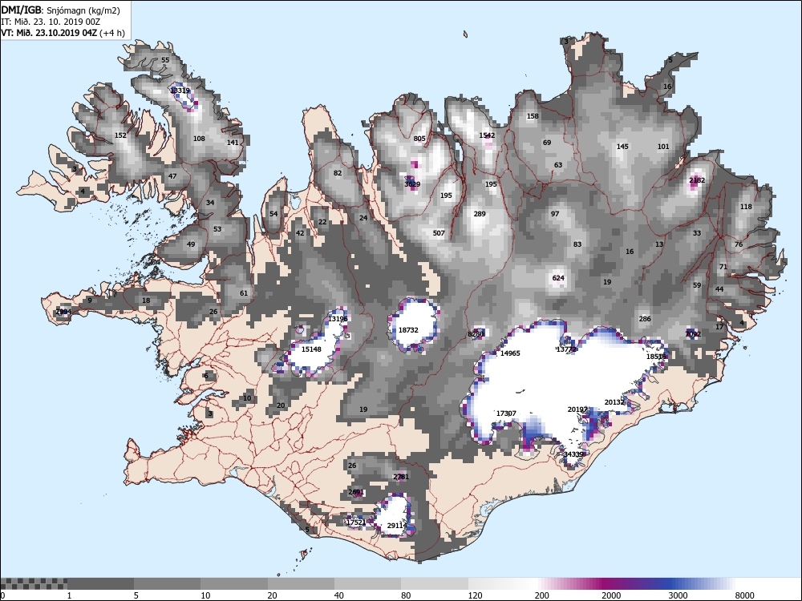
Task: Click the map value 118
Action: click(746, 207)
